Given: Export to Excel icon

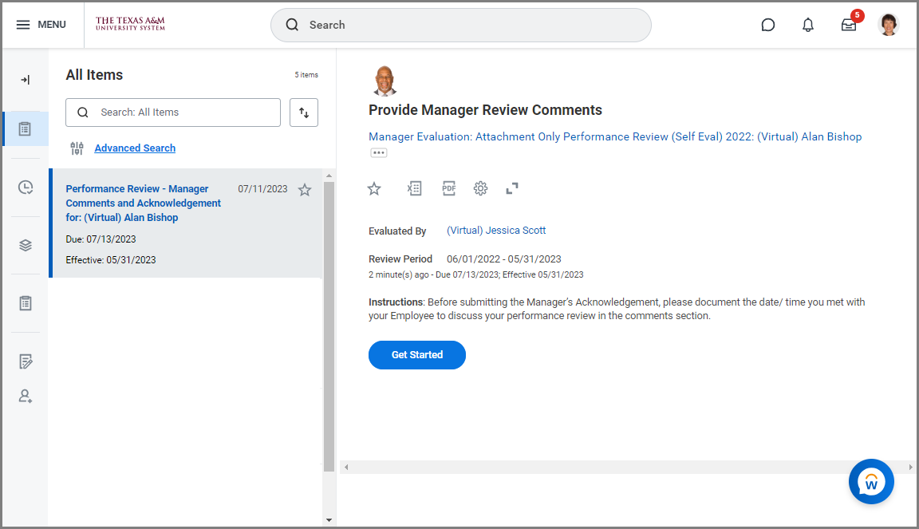Looking at the screenshot, I should (414, 188).
